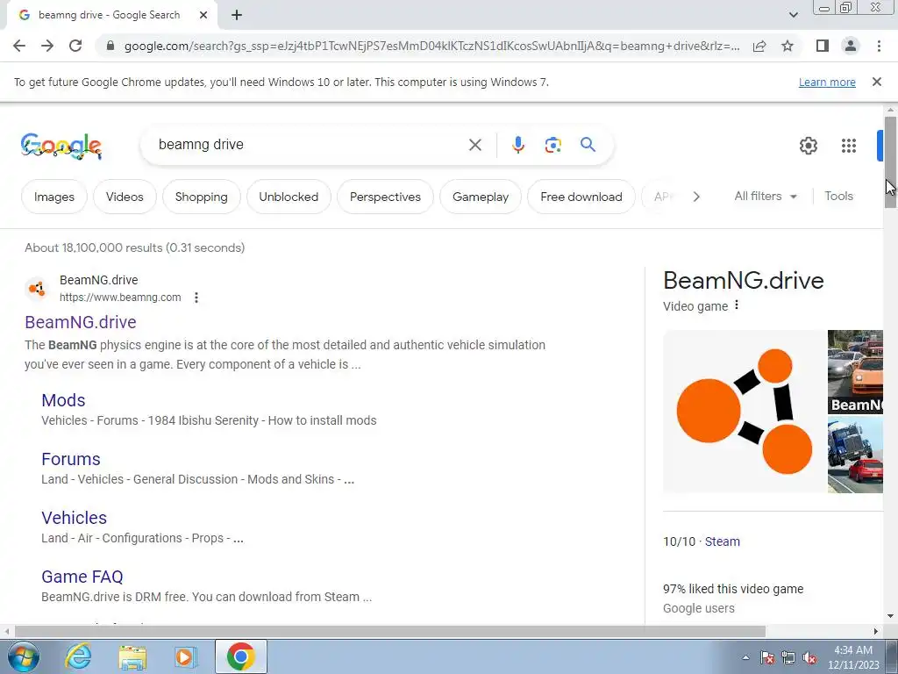Viewport: 898px width, 674px height.
Task: Go to Google home via logo
Action: 61,147
